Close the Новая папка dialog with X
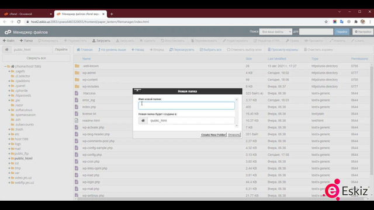 (x=137, y=90)
